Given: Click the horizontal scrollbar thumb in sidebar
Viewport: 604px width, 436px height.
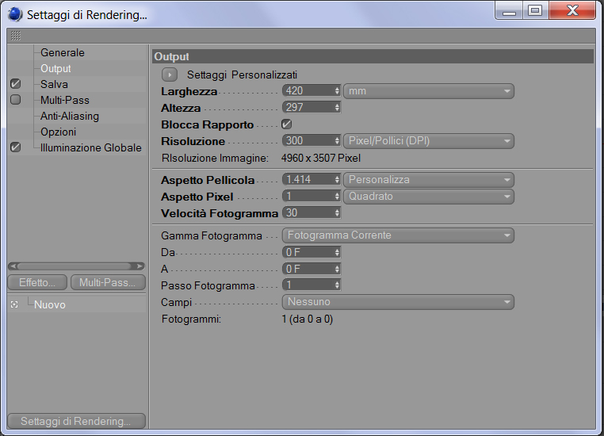Looking at the screenshot, I should [76, 266].
